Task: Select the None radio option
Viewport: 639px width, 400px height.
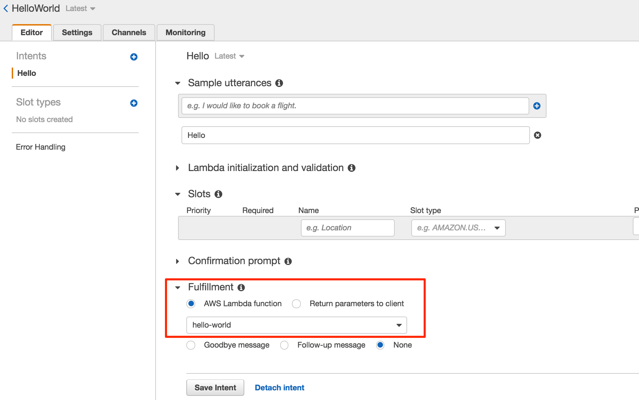Action: coord(380,345)
